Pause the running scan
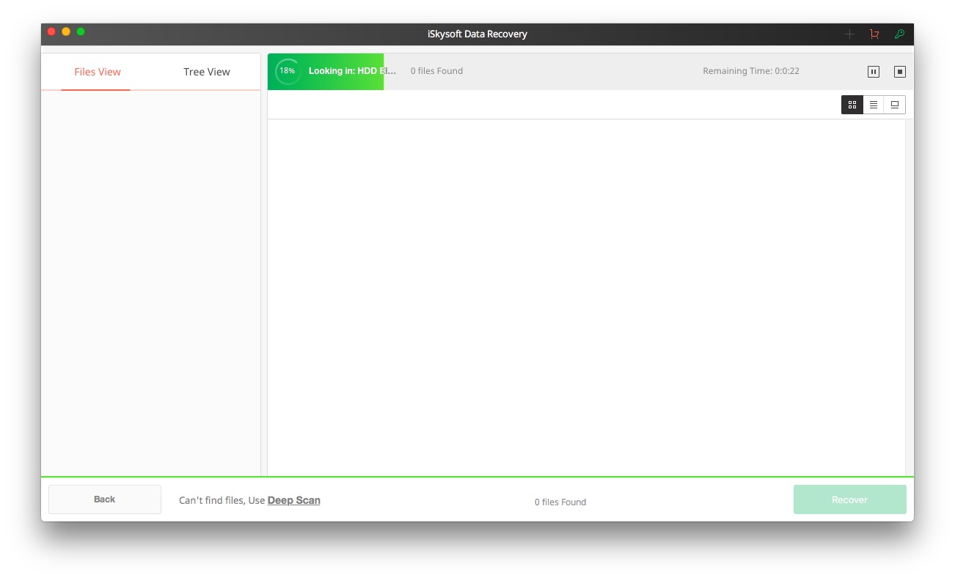The image size is (955, 580). [x=873, y=72]
